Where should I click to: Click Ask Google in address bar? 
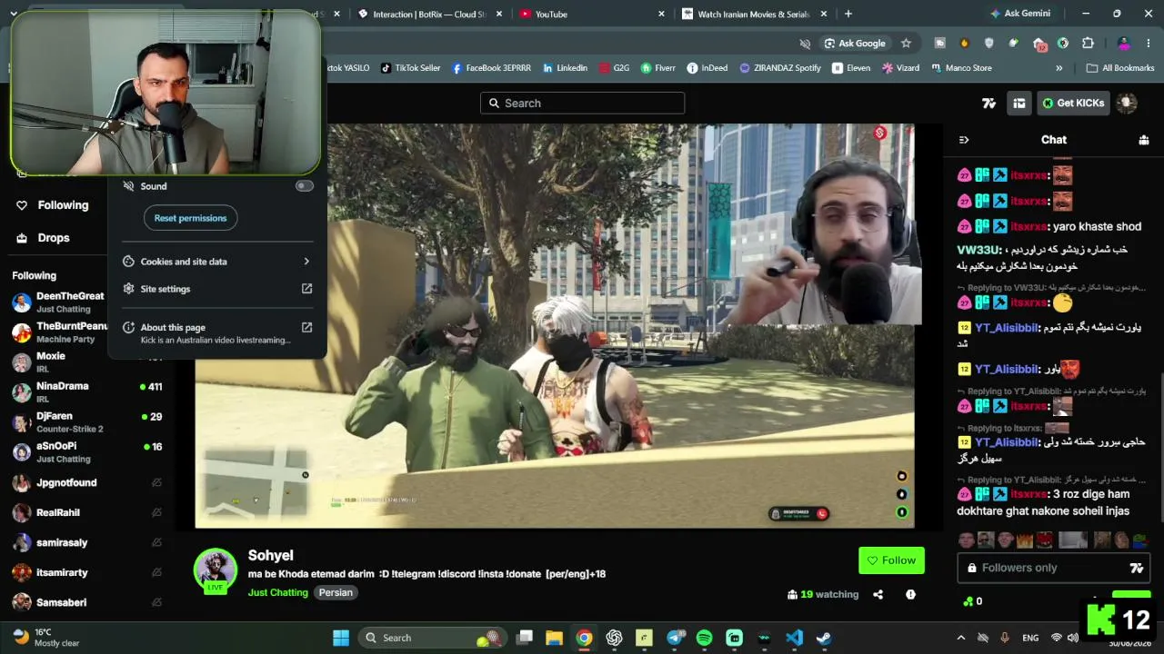(855, 43)
